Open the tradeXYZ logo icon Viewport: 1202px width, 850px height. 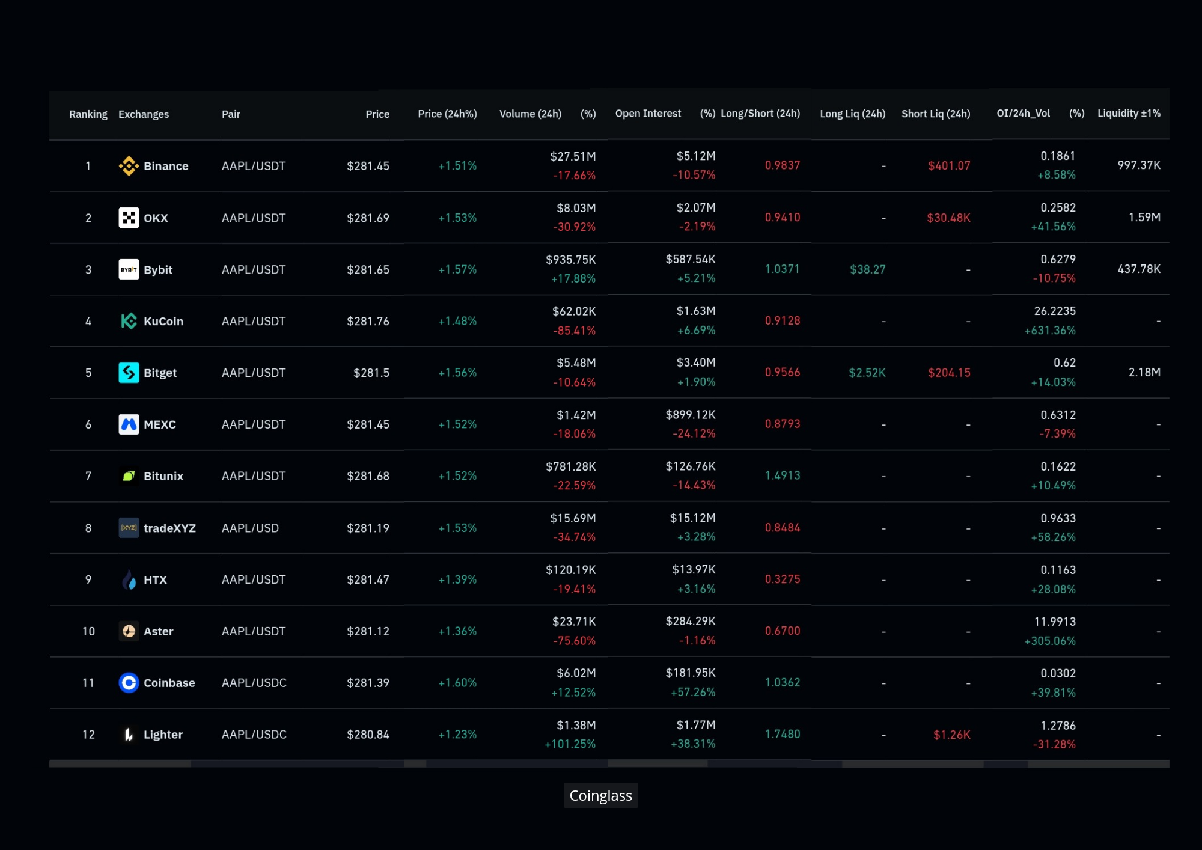click(129, 528)
